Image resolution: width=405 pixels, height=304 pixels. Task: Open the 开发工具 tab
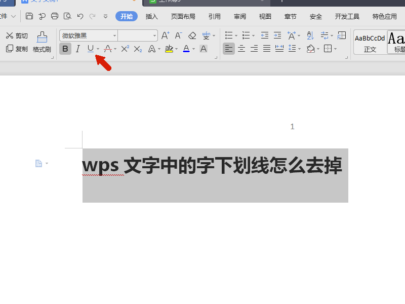(347, 17)
